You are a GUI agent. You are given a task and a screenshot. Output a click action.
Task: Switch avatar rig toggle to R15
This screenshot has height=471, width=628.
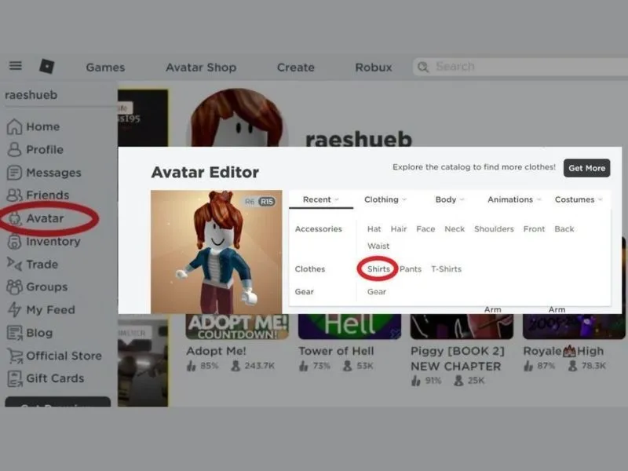tap(267, 202)
